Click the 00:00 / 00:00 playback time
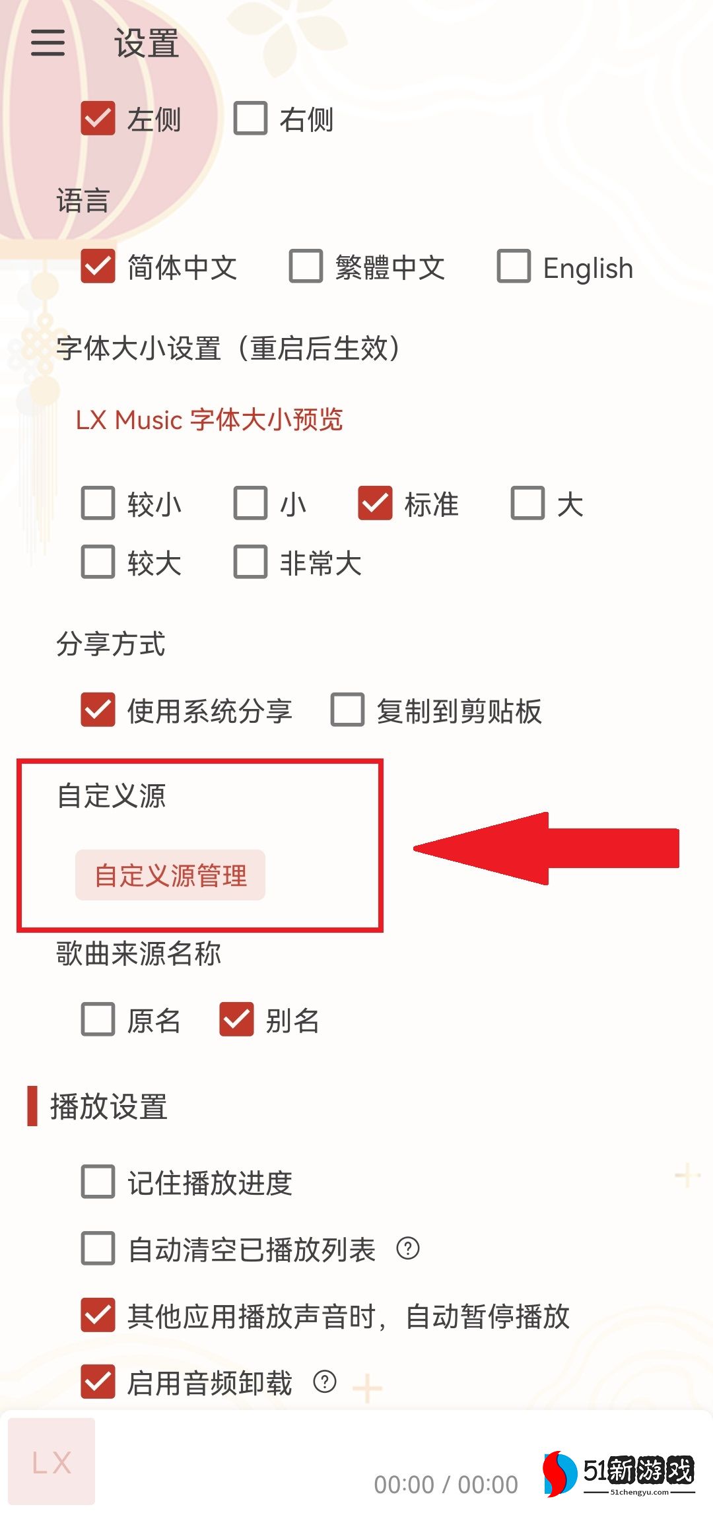The image size is (713, 1513). [446, 1485]
